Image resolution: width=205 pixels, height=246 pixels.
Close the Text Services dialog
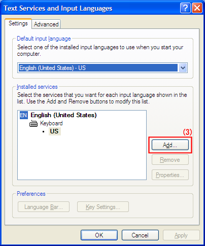point(197,8)
